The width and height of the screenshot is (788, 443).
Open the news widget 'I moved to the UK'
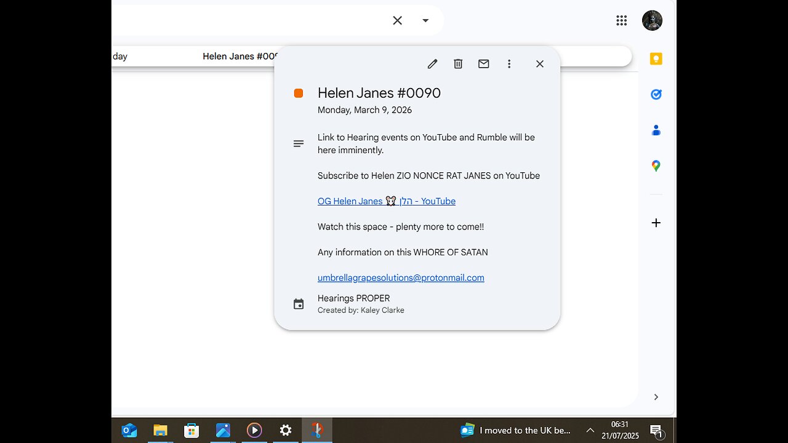point(516,430)
